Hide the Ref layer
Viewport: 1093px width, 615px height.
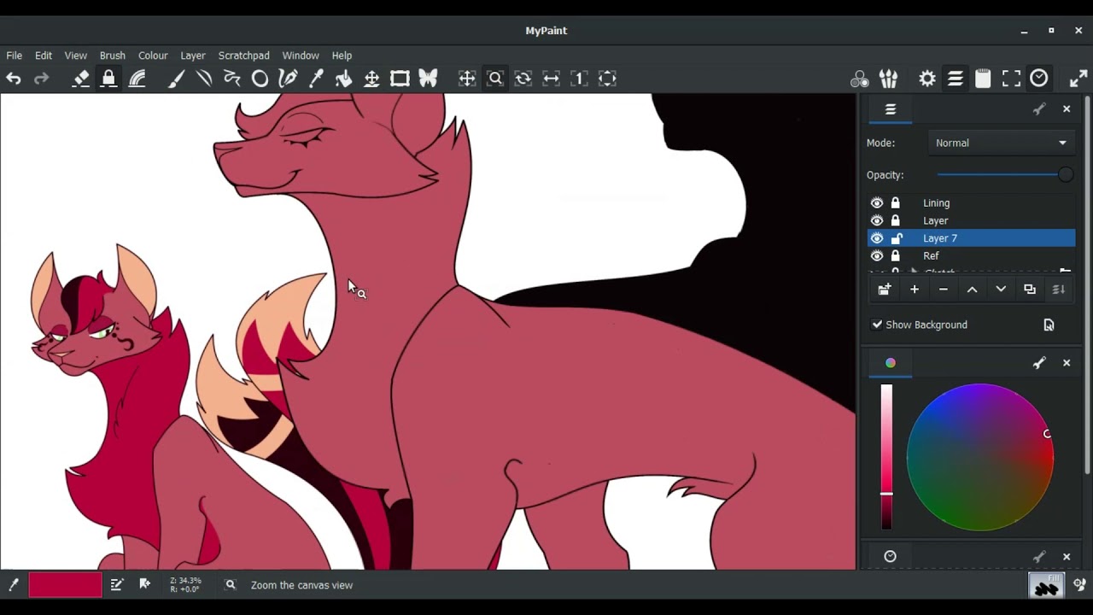877,256
